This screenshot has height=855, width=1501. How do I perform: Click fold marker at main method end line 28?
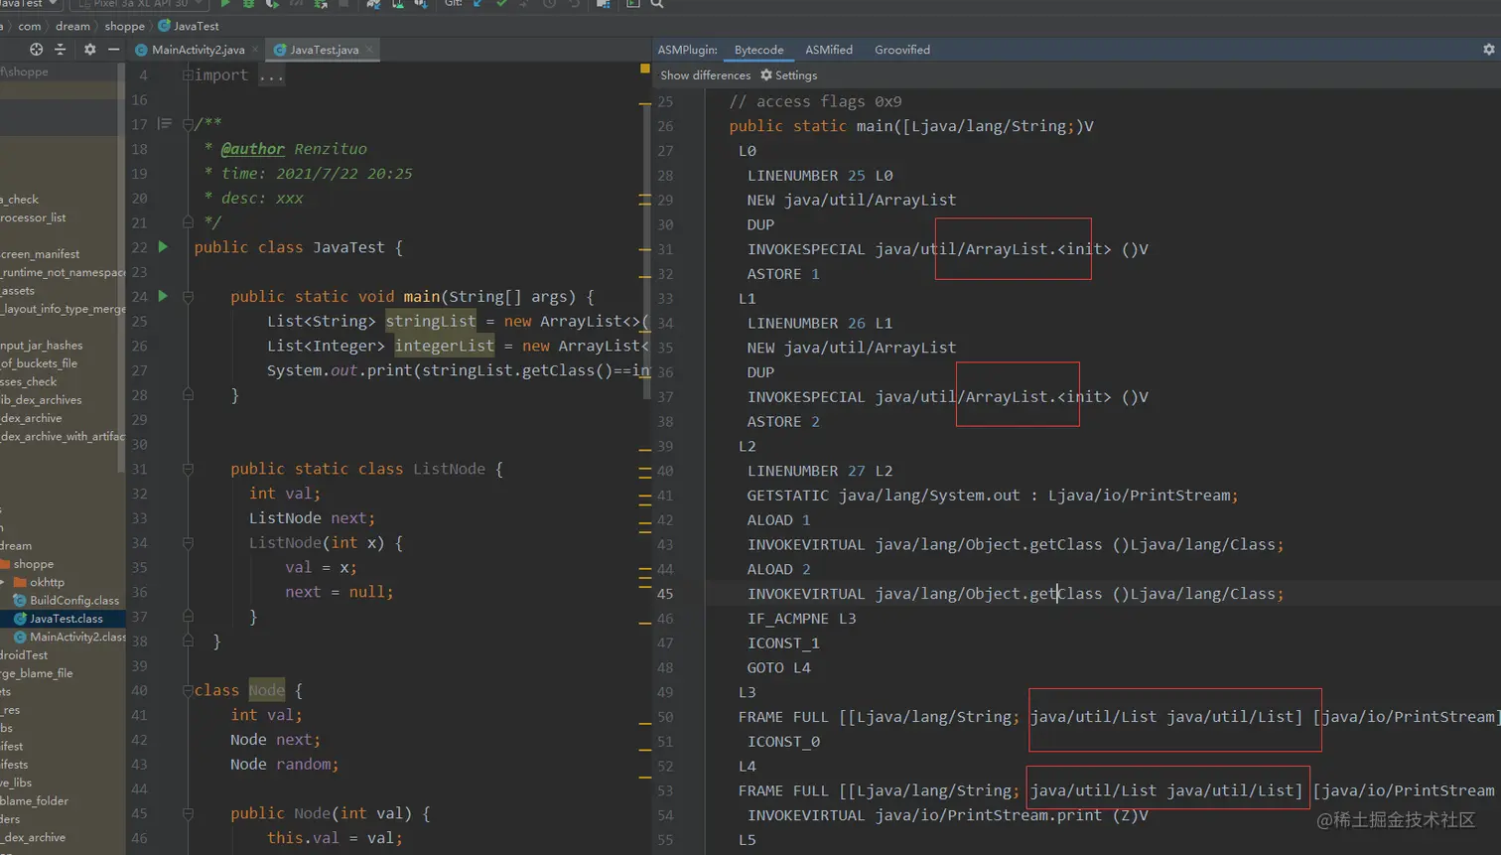tap(188, 395)
